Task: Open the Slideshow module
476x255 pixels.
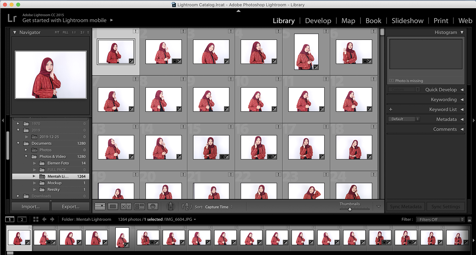Action: click(407, 21)
